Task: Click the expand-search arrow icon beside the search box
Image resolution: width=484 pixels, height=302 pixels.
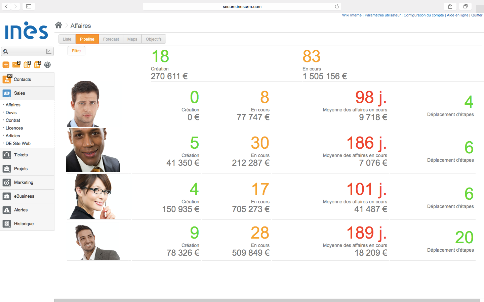Action: (x=49, y=51)
